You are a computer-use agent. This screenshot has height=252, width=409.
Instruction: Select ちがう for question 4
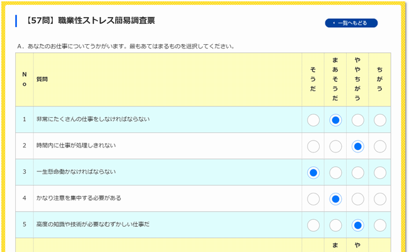click(x=379, y=198)
